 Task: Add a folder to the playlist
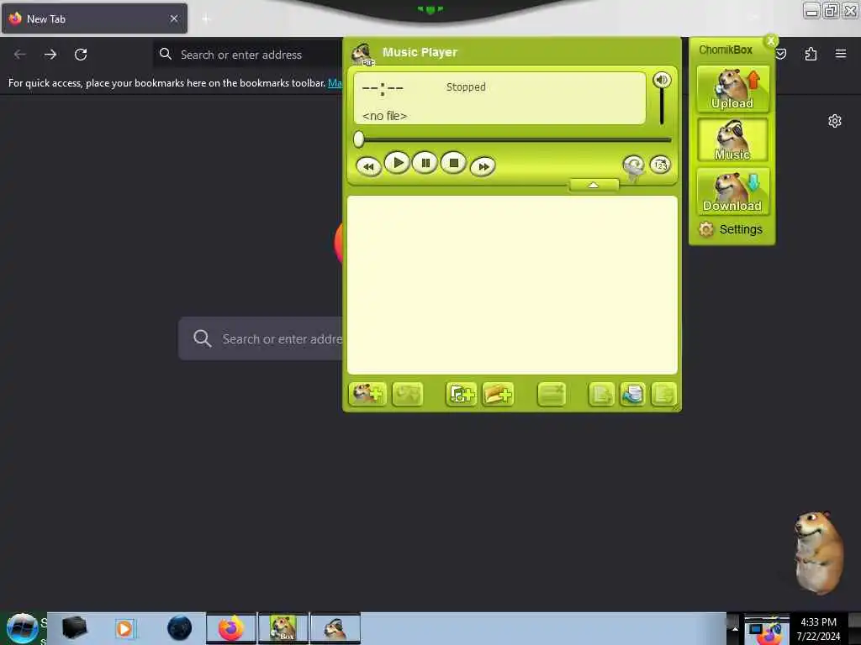point(498,394)
